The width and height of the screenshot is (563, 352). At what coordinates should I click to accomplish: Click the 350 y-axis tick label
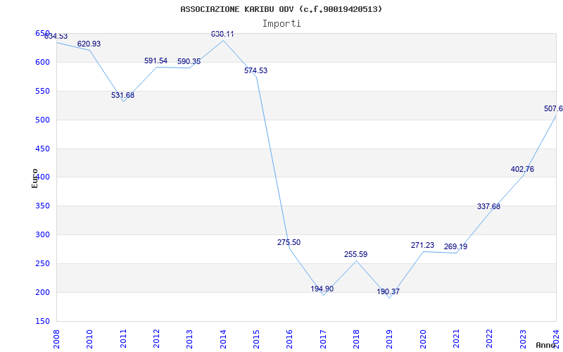(x=42, y=206)
